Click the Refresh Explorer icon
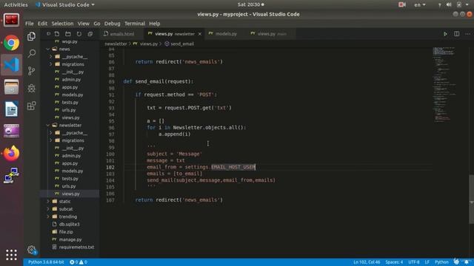 tap(79, 34)
